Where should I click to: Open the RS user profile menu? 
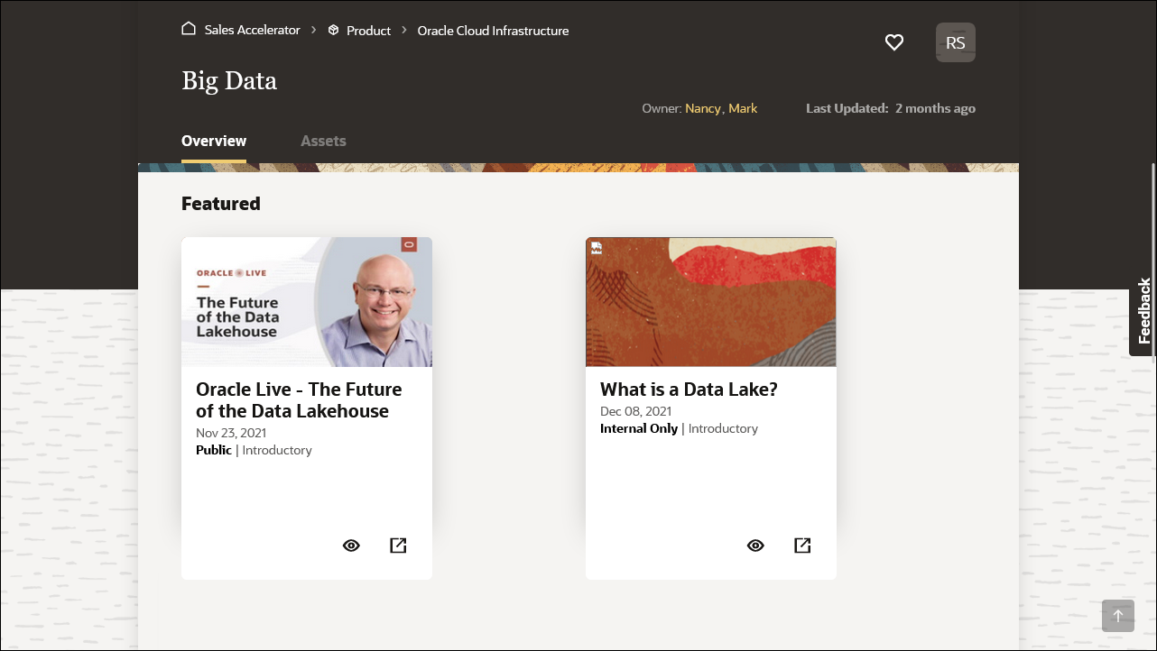point(955,41)
